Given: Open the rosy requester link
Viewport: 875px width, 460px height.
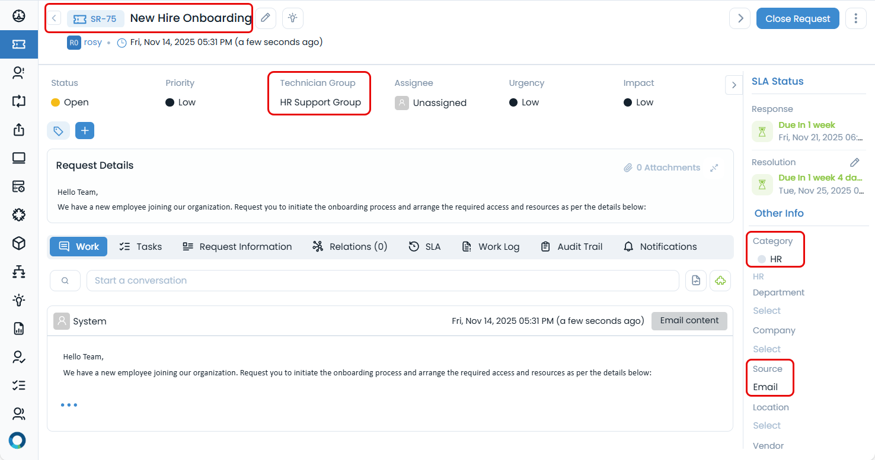Looking at the screenshot, I should click(x=93, y=42).
